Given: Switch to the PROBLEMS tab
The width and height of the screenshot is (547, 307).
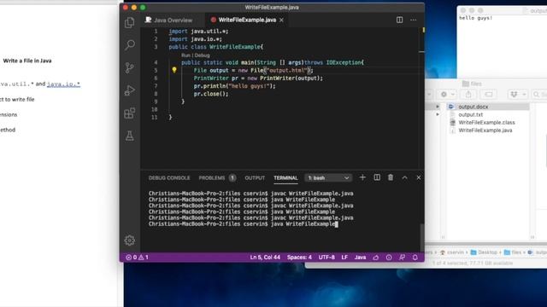Looking at the screenshot, I should coord(212,178).
